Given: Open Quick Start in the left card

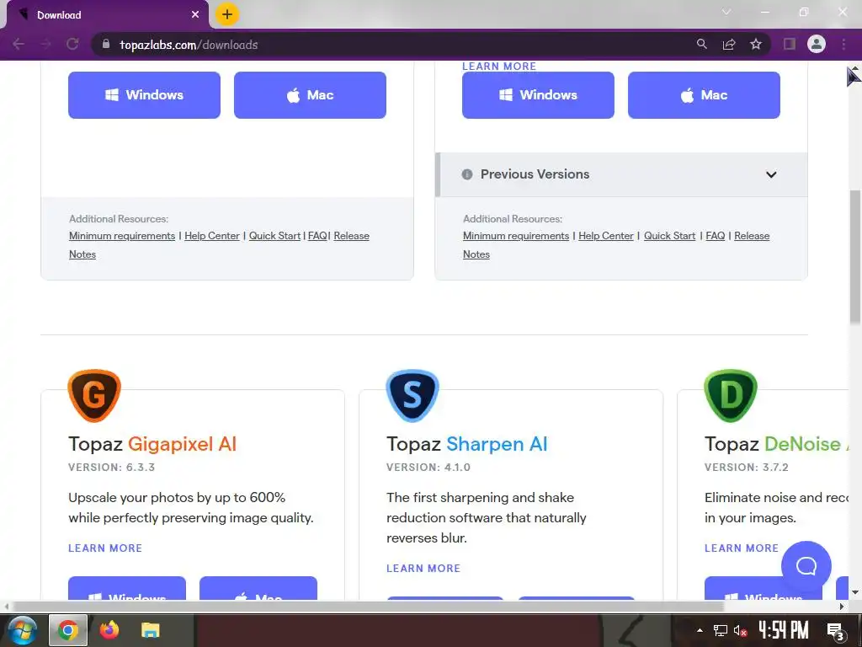Looking at the screenshot, I should 274,236.
